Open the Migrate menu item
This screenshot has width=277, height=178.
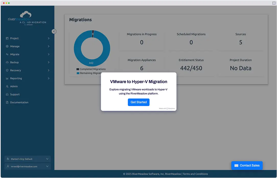[x=28, y=54]
